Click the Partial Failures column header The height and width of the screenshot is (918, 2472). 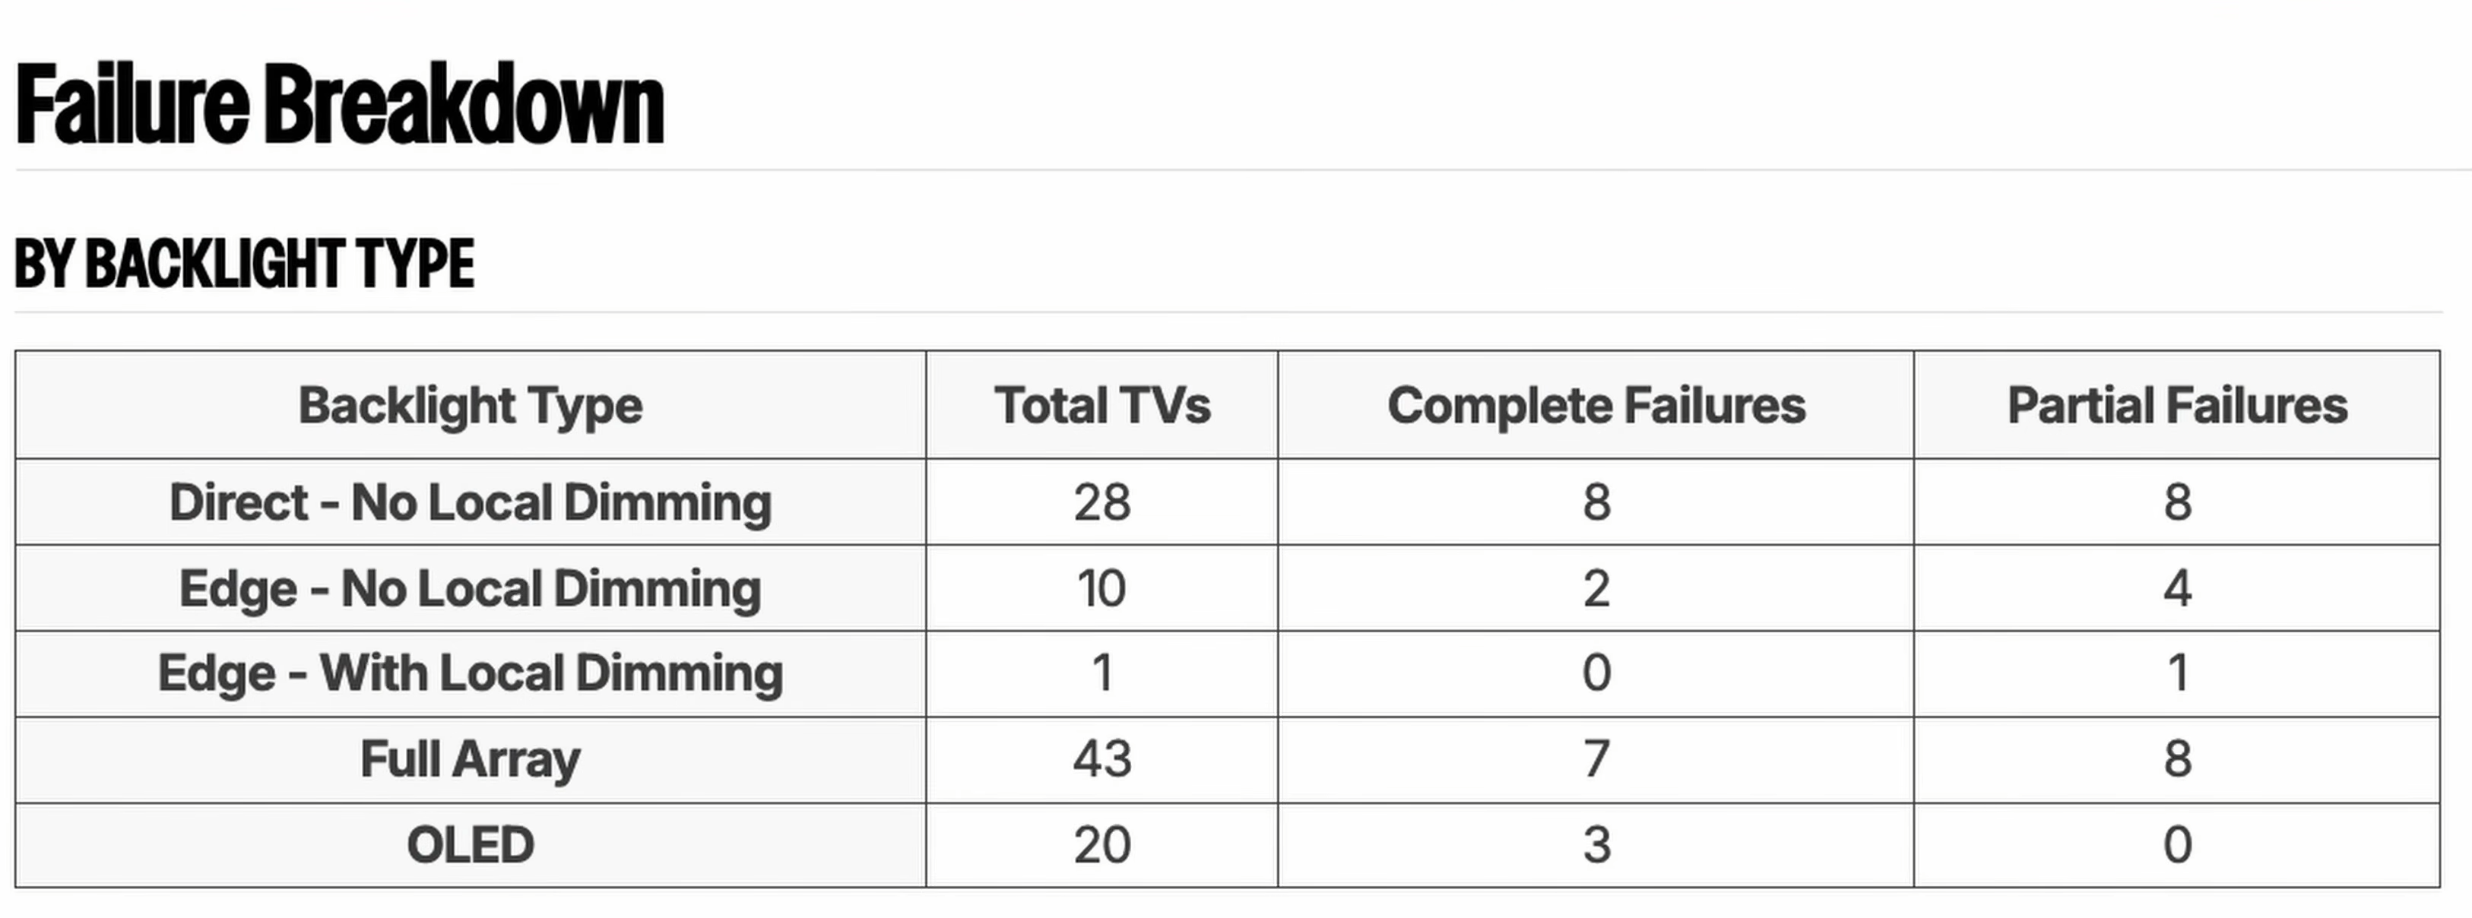click(2176, 405)
